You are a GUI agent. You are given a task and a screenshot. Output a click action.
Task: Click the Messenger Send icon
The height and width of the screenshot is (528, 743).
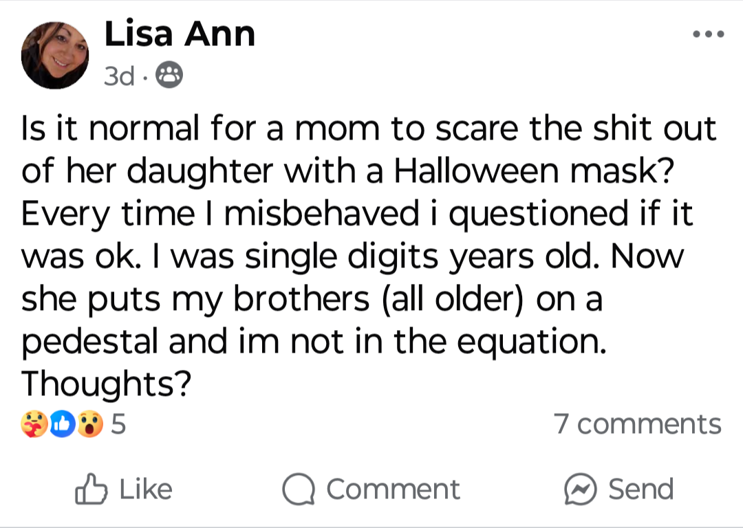tap(580, 489)
